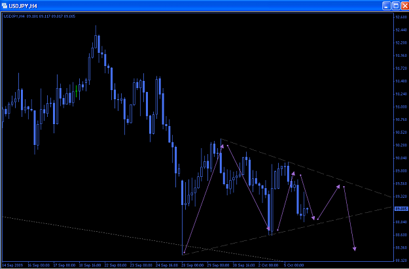The height and width of the screenshot is (269, 409).
Task: Click the 88.600 price axis label
Action: pos(401,234)
